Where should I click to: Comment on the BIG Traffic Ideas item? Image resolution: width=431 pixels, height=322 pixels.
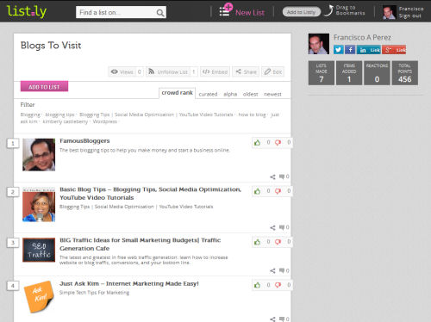click(x=284, y=270)
